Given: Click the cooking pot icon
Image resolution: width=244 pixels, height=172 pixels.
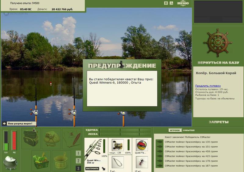Looking at the screenshot, I should [10, 163].
